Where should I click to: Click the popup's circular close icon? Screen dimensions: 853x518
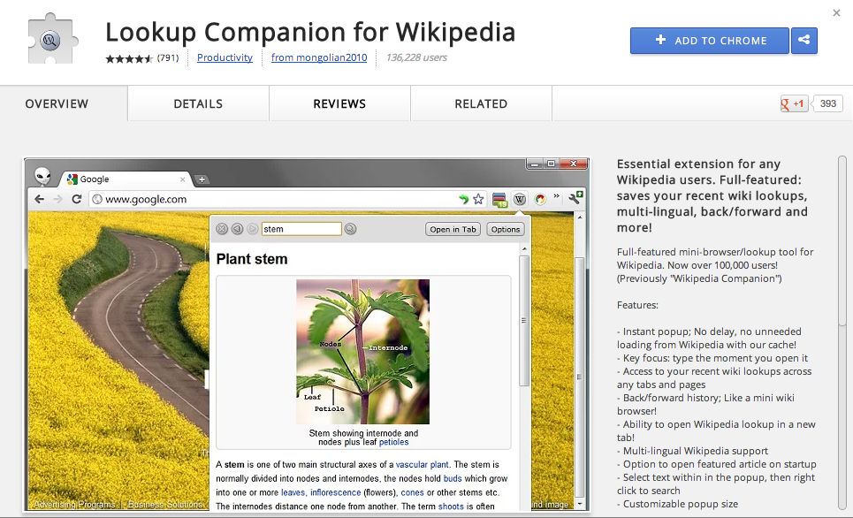[x=221, y=229]
